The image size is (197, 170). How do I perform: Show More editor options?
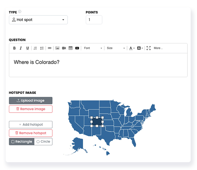click(158, 48)
